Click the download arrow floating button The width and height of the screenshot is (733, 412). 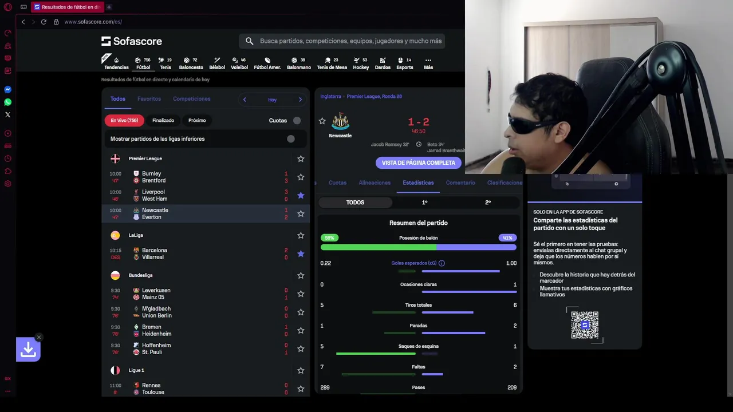pos(28,350)
